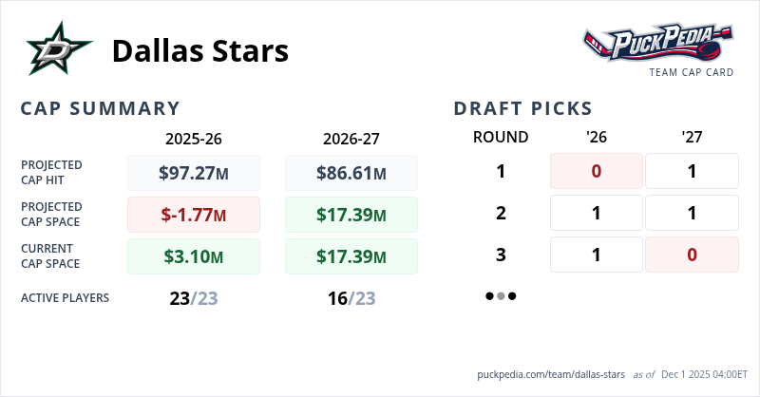Image resolution: width=760 pixels, height=397 pixels.
Task: Click 2026-27 current cap space $17.39M
Action: (351, 256)
